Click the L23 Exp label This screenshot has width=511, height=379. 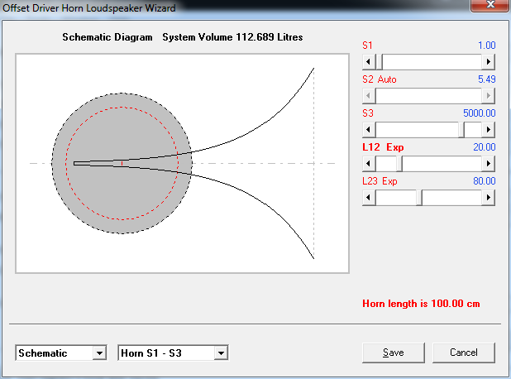380,181
